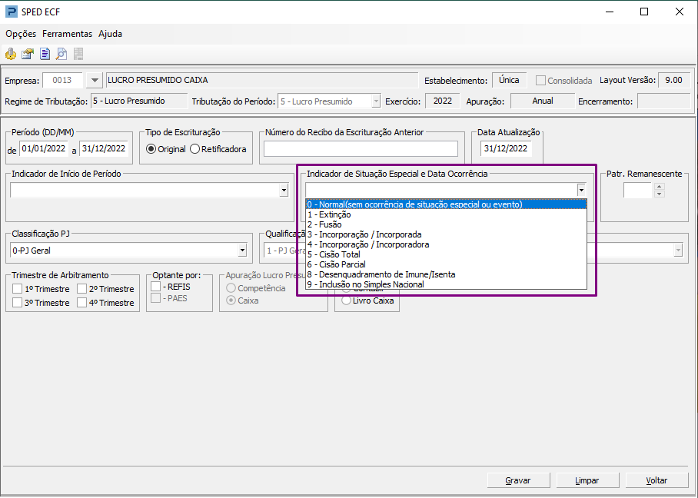The image size is (698, 498).
Task: Open the document preview magnifier icon
Action: 61,55
